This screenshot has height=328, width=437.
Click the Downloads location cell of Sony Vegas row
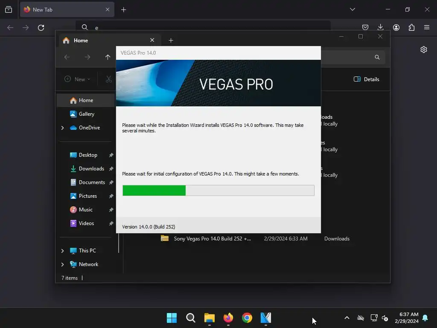pos(337,239)
